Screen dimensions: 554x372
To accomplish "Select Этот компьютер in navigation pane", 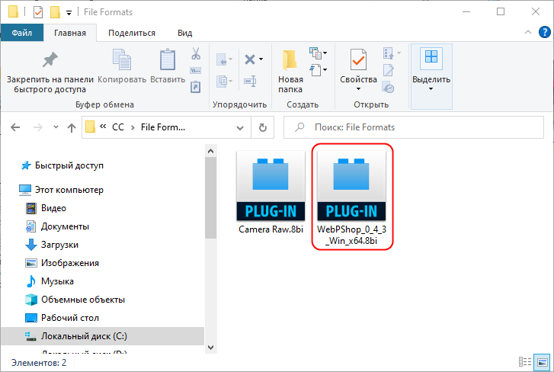I will click(69, 190).
